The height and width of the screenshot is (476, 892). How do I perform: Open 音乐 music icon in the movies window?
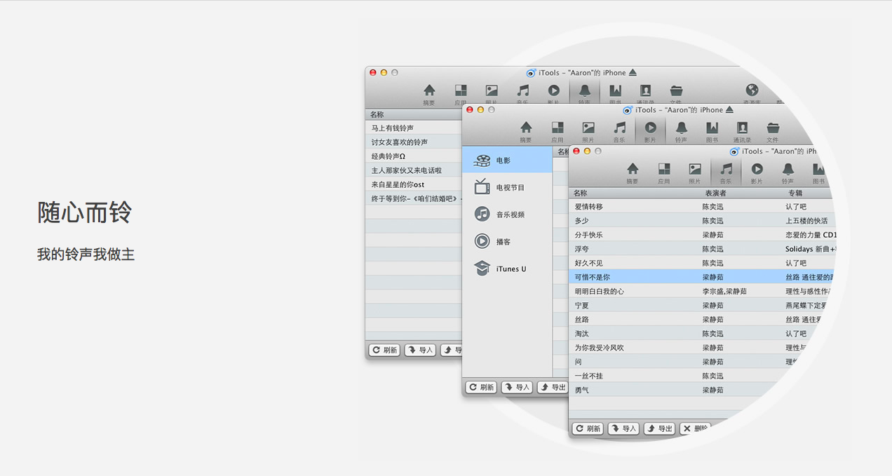[619, 128]
